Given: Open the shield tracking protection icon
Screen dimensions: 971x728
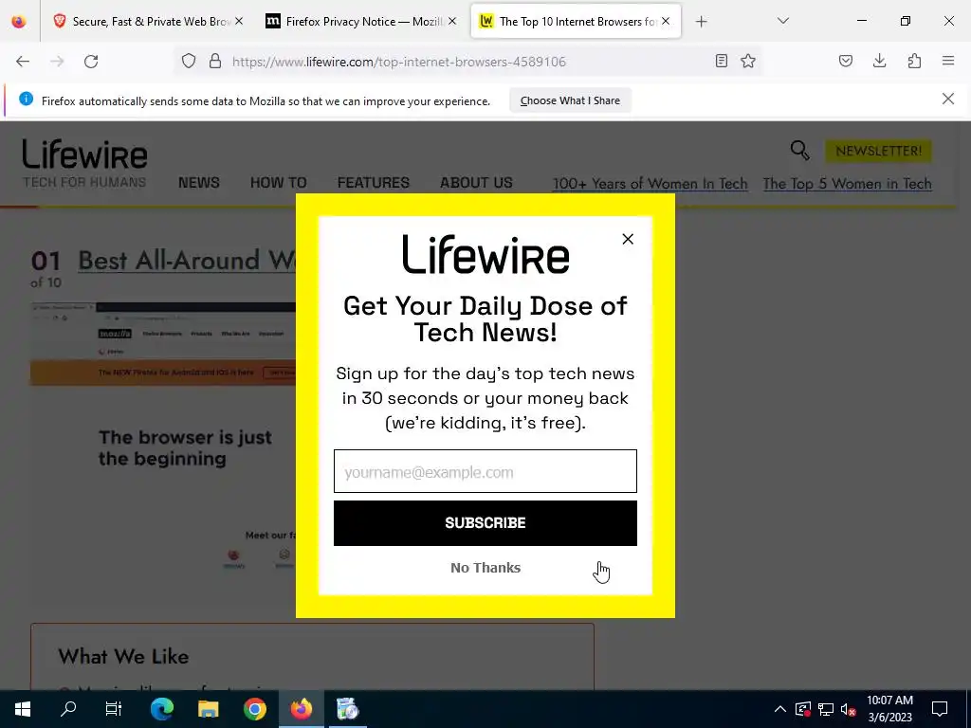Looking at the screenshot, I should coord(189,61).
